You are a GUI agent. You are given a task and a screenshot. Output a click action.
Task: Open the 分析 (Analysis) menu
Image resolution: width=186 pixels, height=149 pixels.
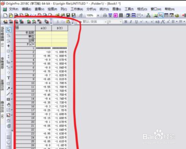click(91, 9)
